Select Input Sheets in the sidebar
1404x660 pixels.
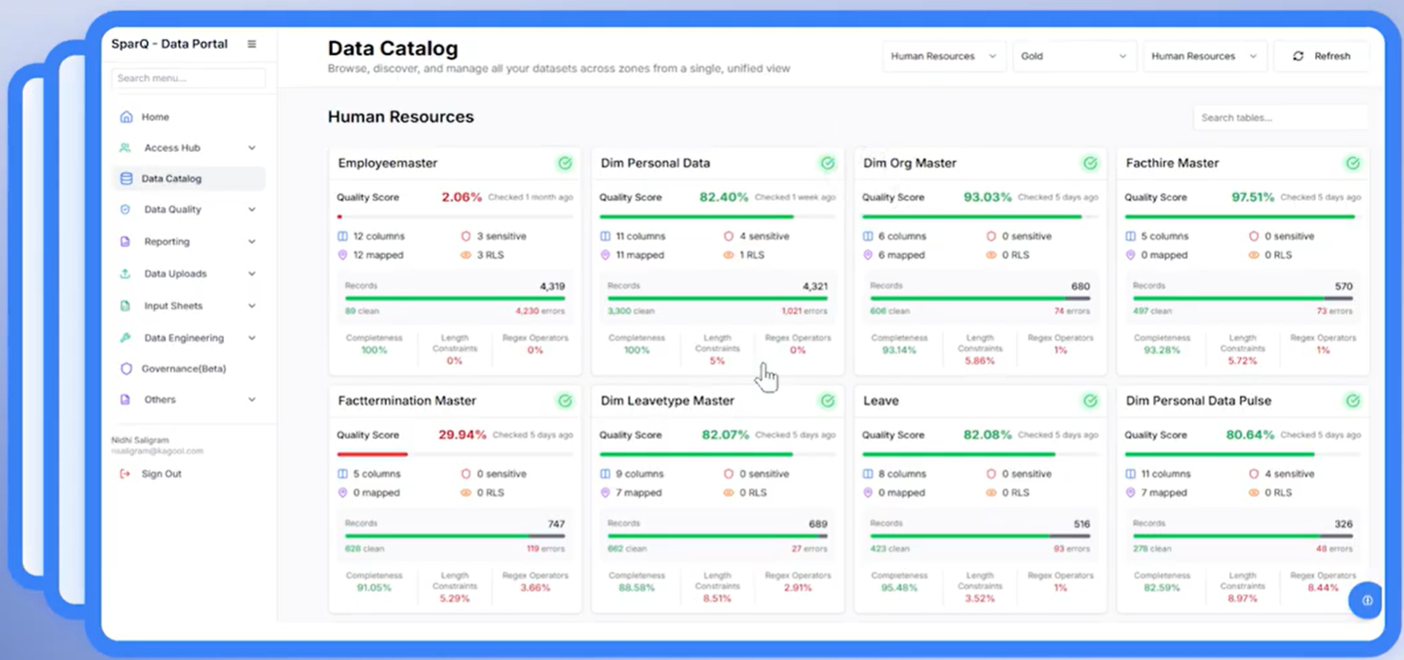tap(173, 306)
